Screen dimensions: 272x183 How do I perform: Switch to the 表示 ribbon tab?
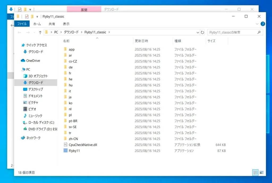click(66, 24)
